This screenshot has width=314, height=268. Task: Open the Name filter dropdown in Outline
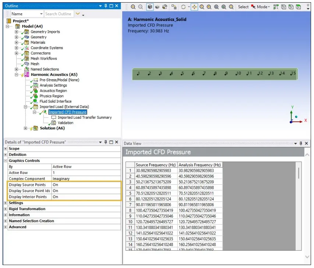tap(41, 14)
